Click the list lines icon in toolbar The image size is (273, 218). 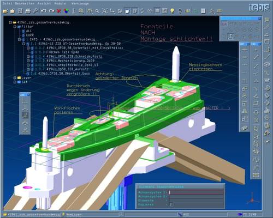157,11
